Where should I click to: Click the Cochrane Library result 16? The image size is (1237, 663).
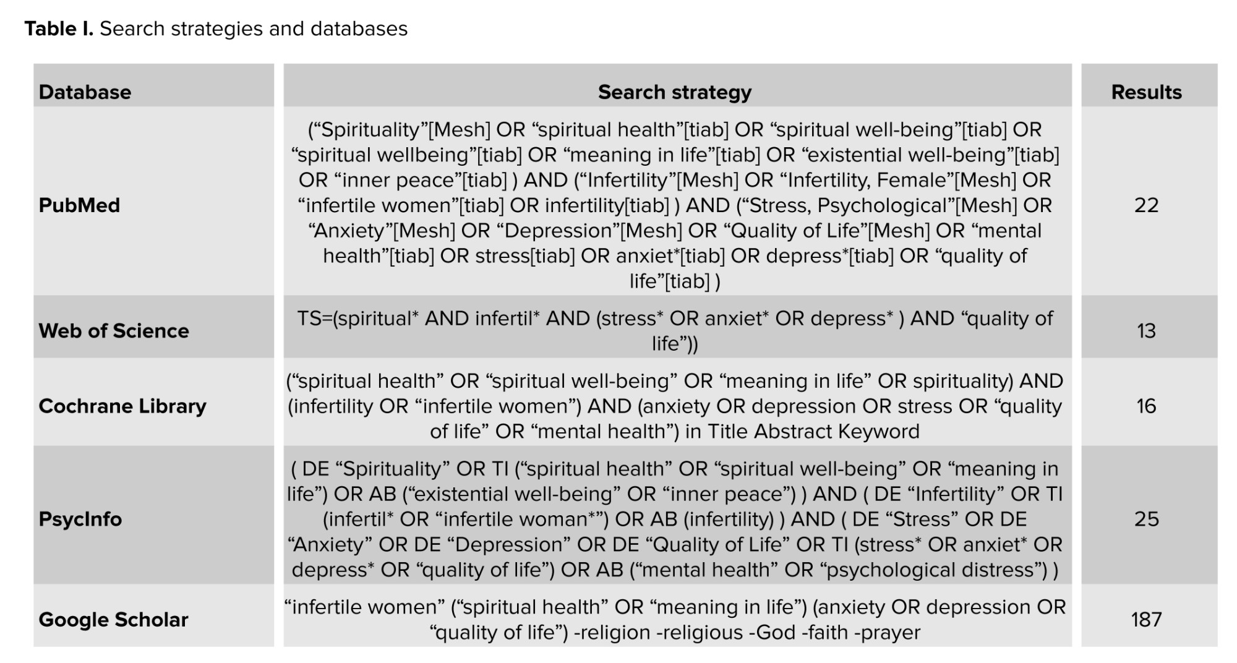(1146, 406)
